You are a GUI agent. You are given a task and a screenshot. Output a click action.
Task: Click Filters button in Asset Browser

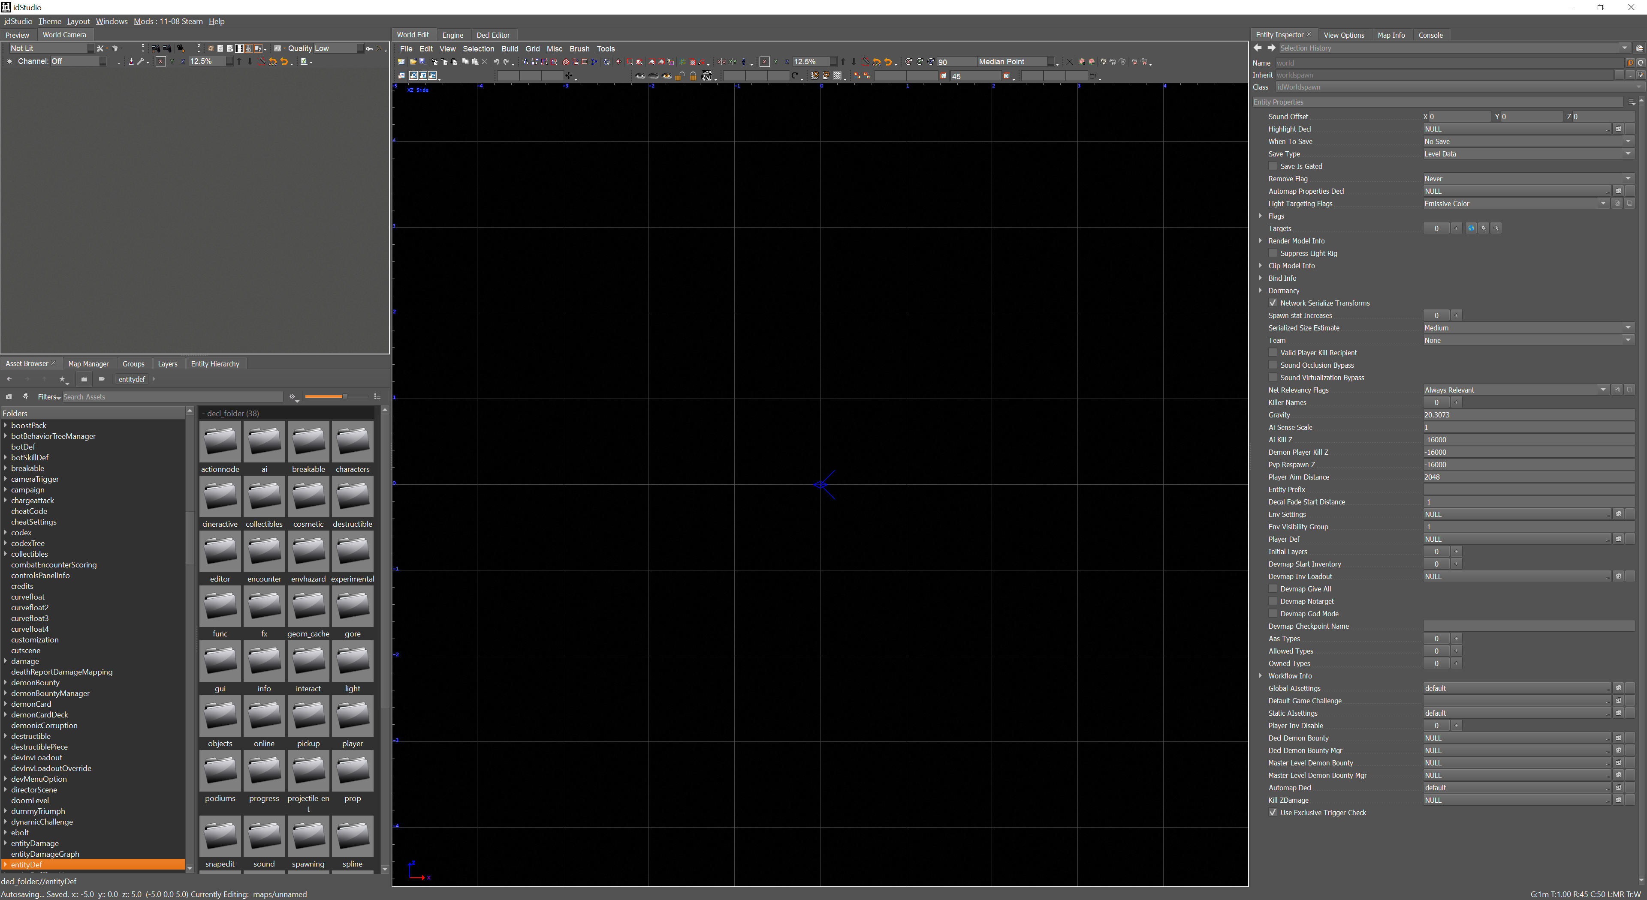pos(48,397)
